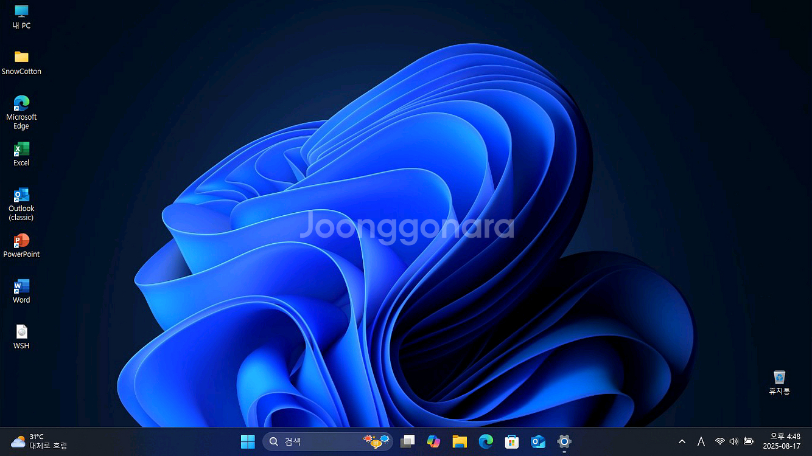Toggle the input language A indicator
This screenshot has width=812, height=456.
pyautogui.click(x=701, y=441)
